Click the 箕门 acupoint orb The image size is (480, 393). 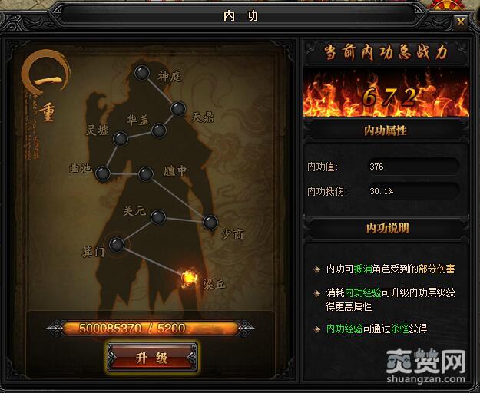click(x=116, y=244)
